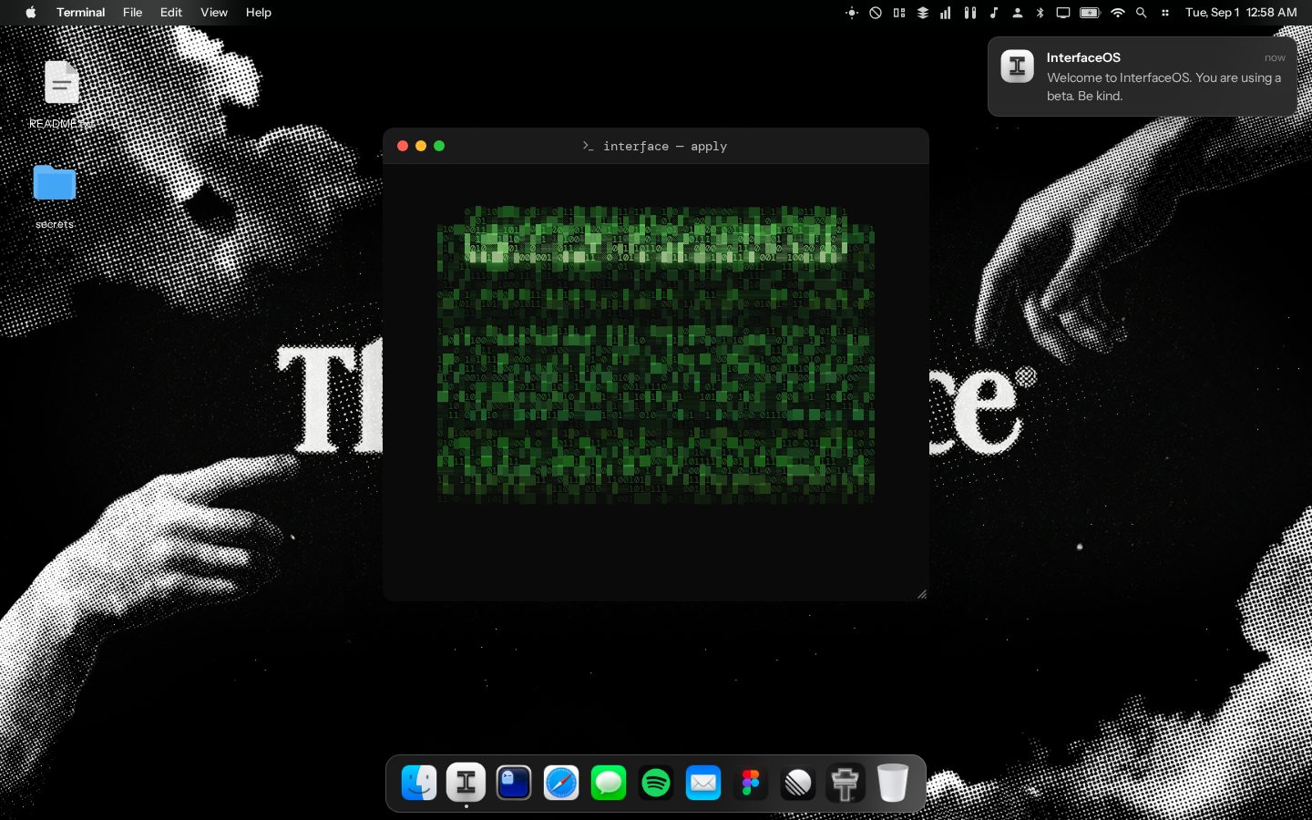Click the 'now' timestamp in notification
This screenshot has height=820, width=1312.
[1275, 57]
